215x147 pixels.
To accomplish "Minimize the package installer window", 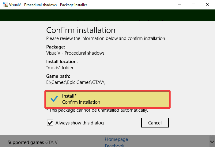I will pyautogui.click(x=179, y=5).
